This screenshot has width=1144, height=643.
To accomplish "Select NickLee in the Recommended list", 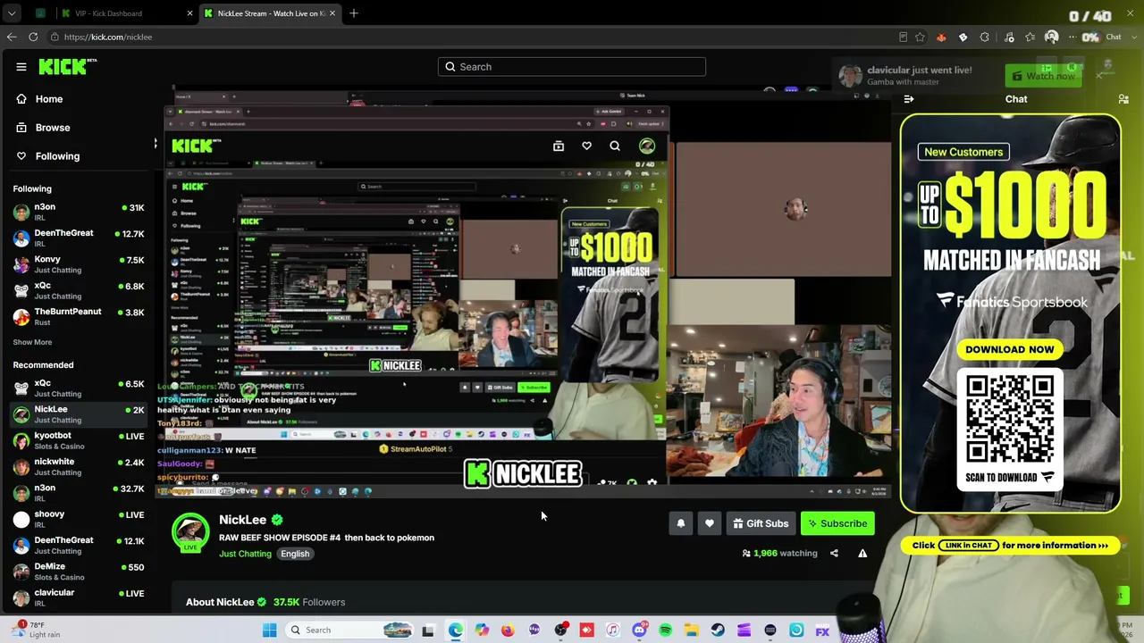I will [x=79, y=414].
